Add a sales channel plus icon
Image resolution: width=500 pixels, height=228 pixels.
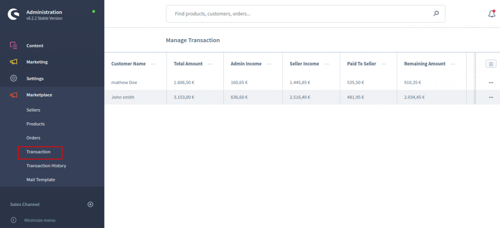(x=90, y=204)
